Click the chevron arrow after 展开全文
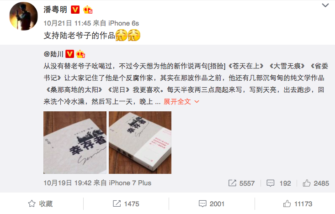Viewport: 335px width, 214px height. click(197, 102)
